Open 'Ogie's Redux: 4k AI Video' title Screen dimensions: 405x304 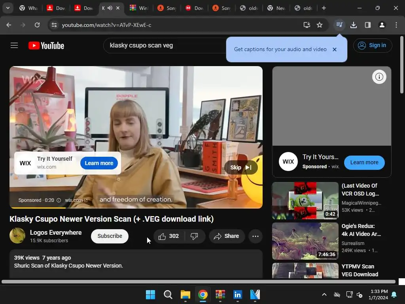361,230
